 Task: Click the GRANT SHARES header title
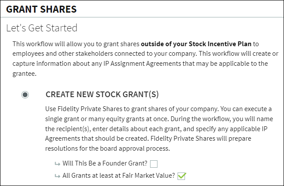click(41, 9)
